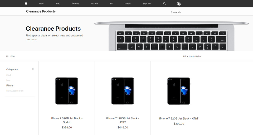Viewport: 253px width, 135px height.
Task: Open the Support navigation item
Action: 147,3
